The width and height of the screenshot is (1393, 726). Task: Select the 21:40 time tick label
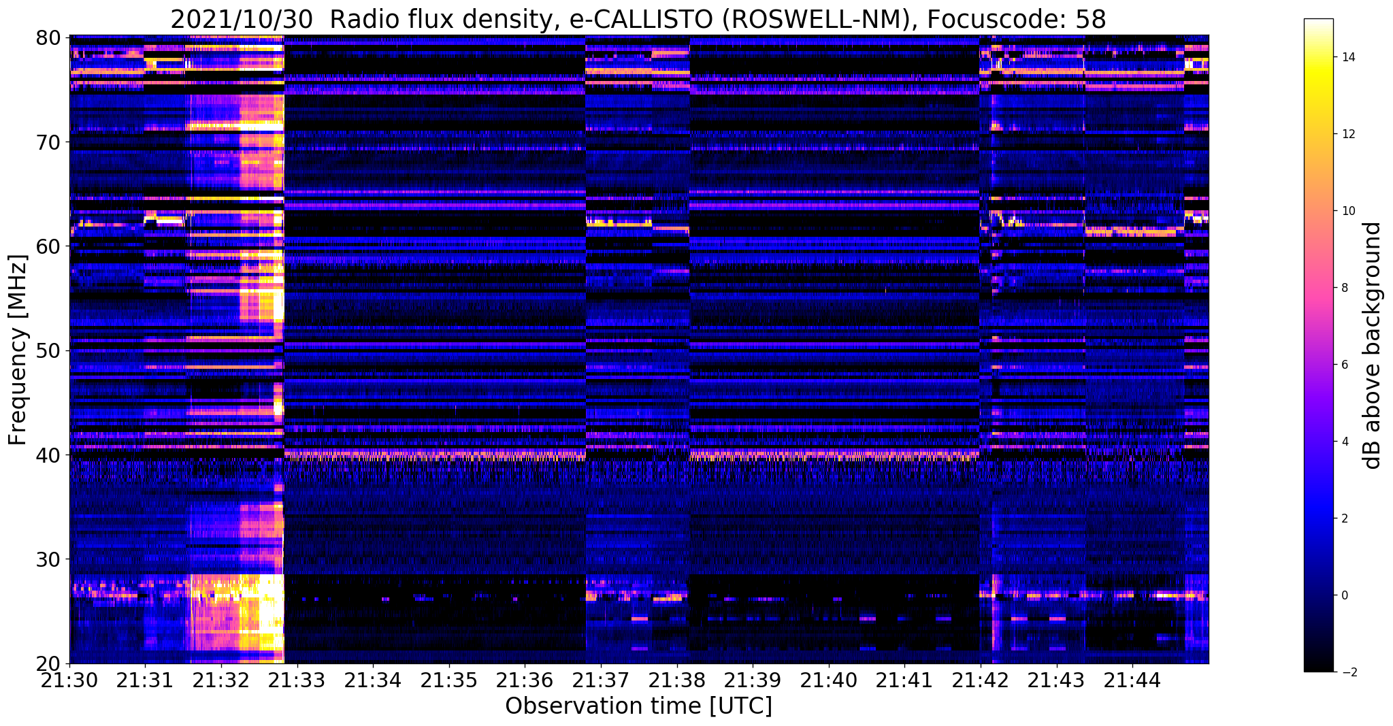(x=828, y=679)
